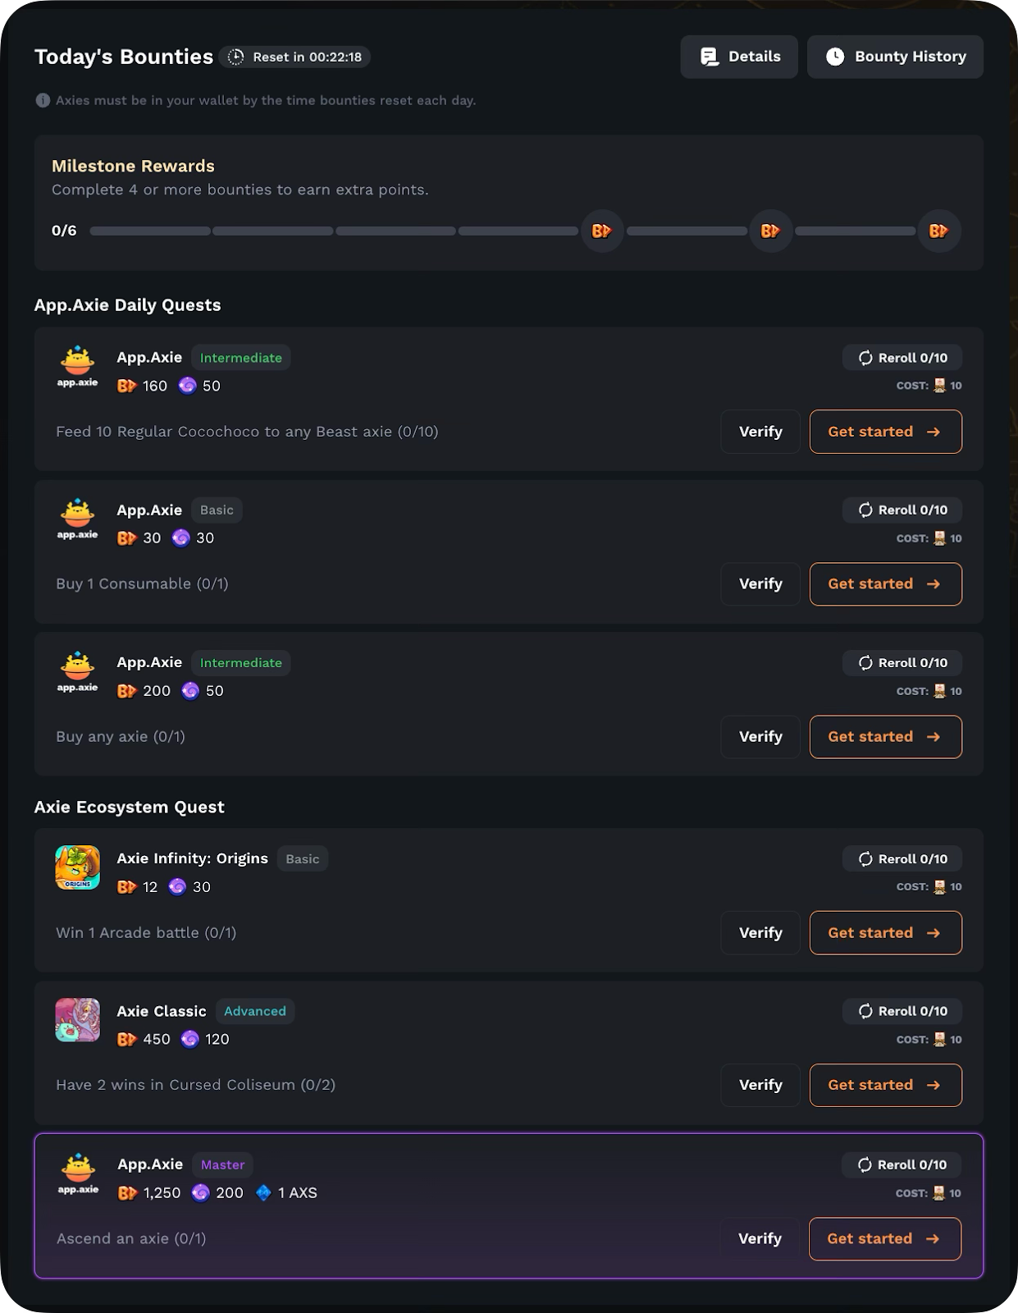Click the moon shard icon next to 120 on Axie Classic

[190, 1039]
